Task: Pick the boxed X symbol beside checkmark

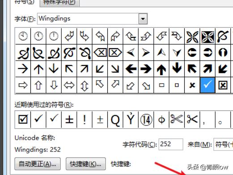Action: pyautogui.click(x=223, y=85)
